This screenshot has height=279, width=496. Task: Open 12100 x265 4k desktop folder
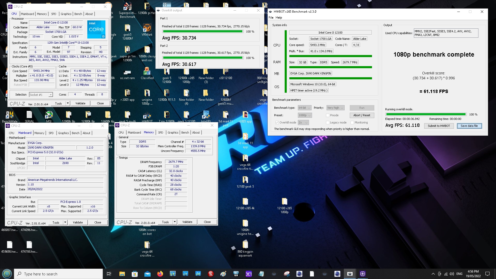point(245,204)
